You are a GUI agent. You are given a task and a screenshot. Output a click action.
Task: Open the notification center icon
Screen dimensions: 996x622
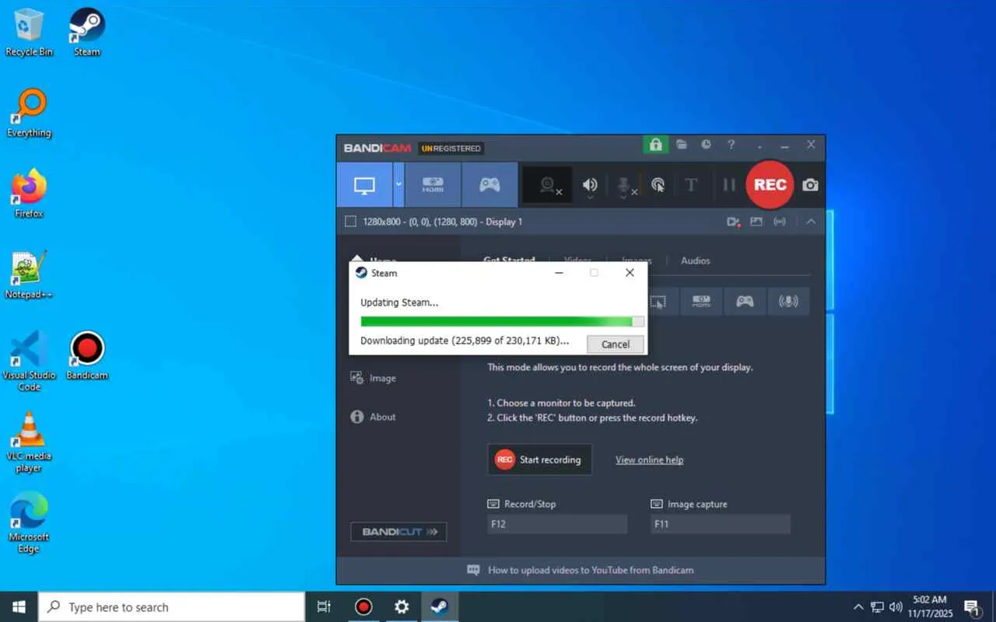click(971, 607)
